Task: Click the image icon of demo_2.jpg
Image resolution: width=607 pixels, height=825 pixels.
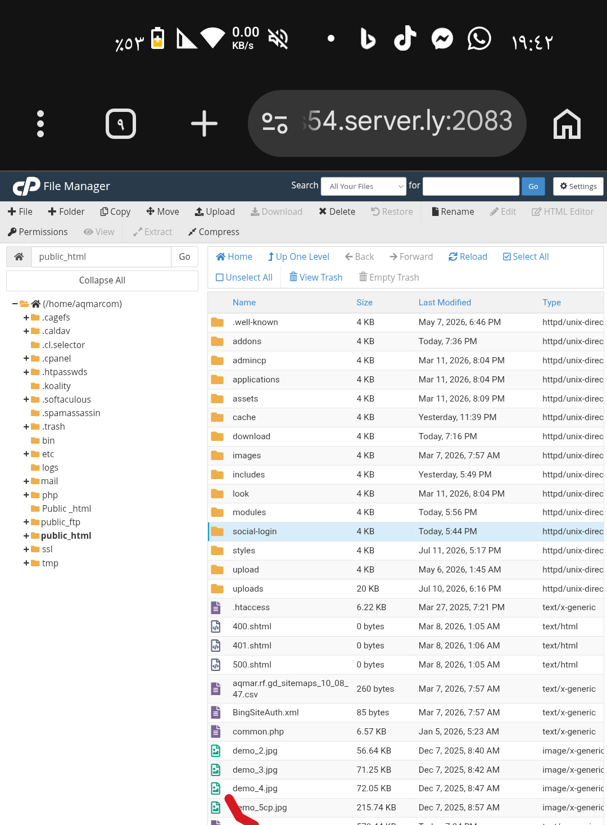Action: 216,751
